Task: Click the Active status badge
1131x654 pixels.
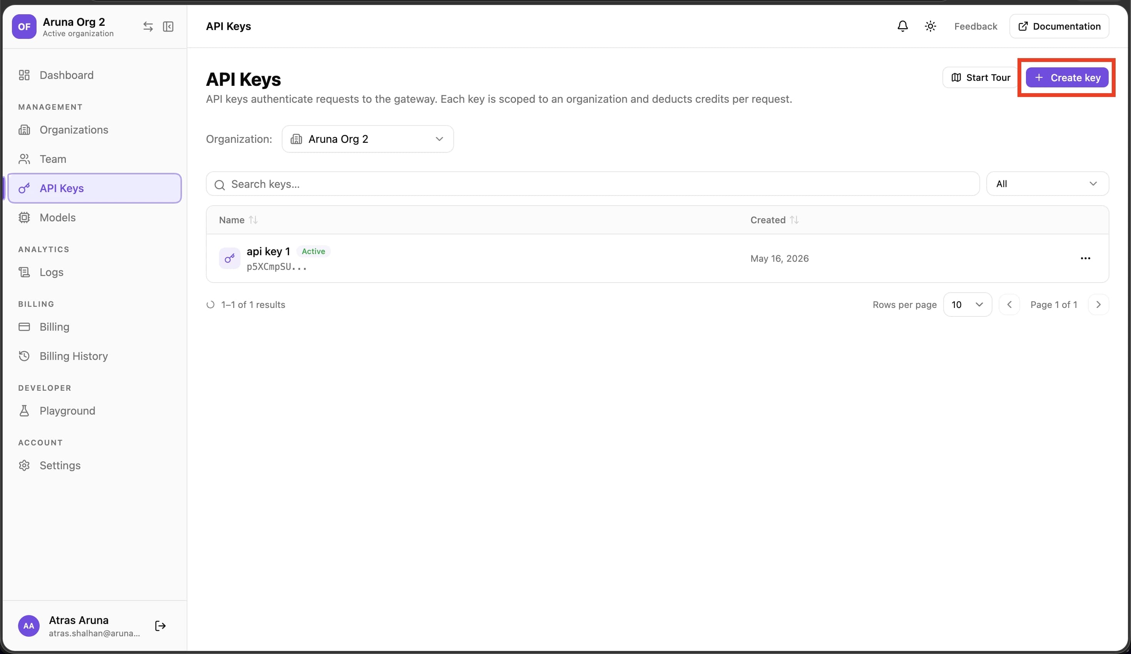Action: click(313, 251)
